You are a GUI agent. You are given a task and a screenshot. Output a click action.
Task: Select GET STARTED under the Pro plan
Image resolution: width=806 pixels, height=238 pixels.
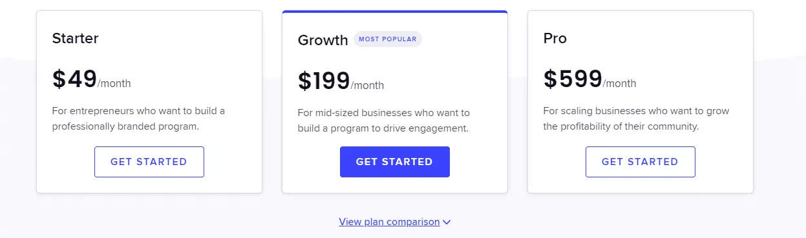click(x=641, y=162)
